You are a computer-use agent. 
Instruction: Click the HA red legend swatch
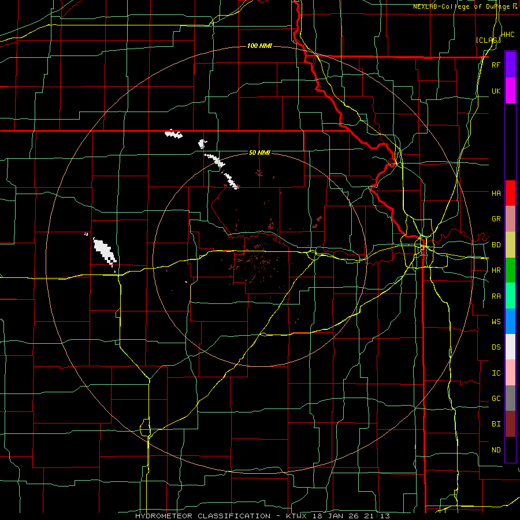point(510,193)
